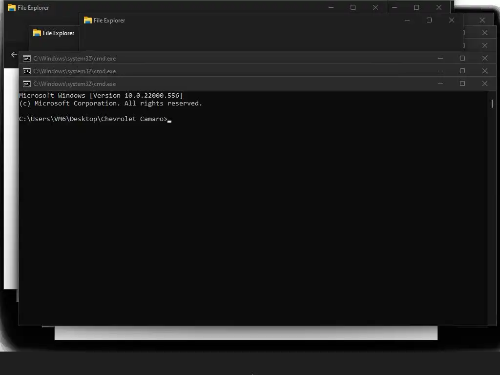Close the frontmost cmd.exe window

point(485,83)
